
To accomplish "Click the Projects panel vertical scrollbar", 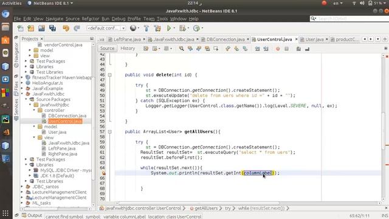I will coord(93,124).
